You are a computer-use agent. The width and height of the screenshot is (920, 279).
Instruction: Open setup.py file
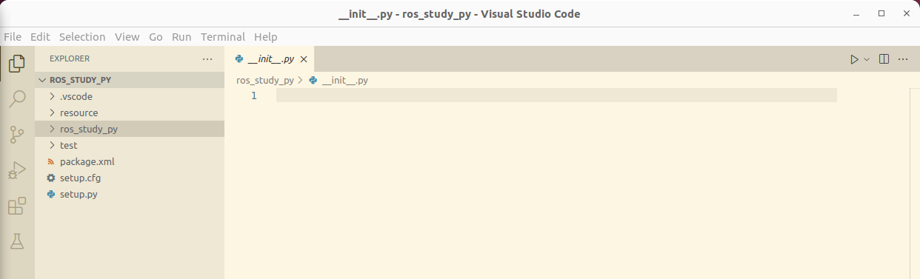coord(130,194)
